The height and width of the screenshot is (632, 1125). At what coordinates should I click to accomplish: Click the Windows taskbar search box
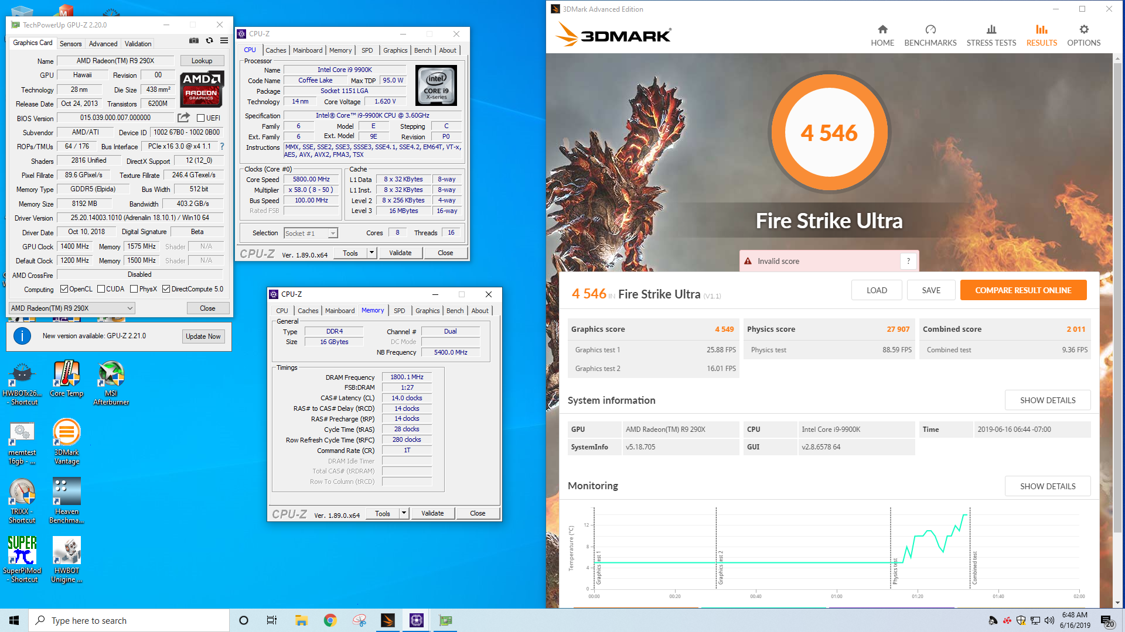[129, 620]
